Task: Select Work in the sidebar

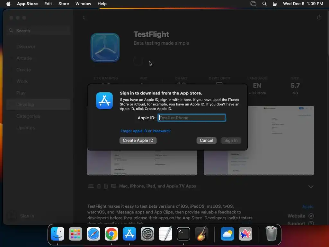Action: (39, 81)
